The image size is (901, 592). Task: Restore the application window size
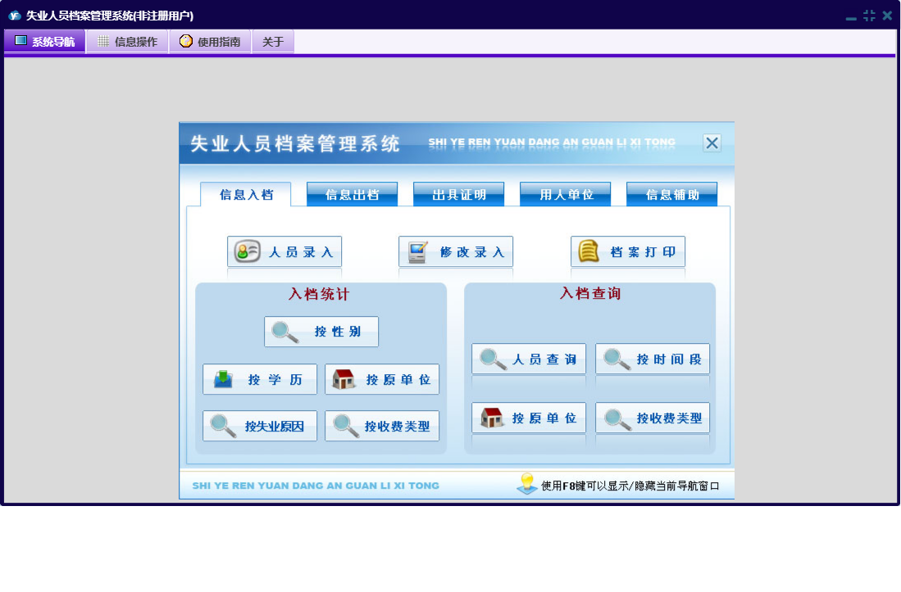[x=869, y=16]
